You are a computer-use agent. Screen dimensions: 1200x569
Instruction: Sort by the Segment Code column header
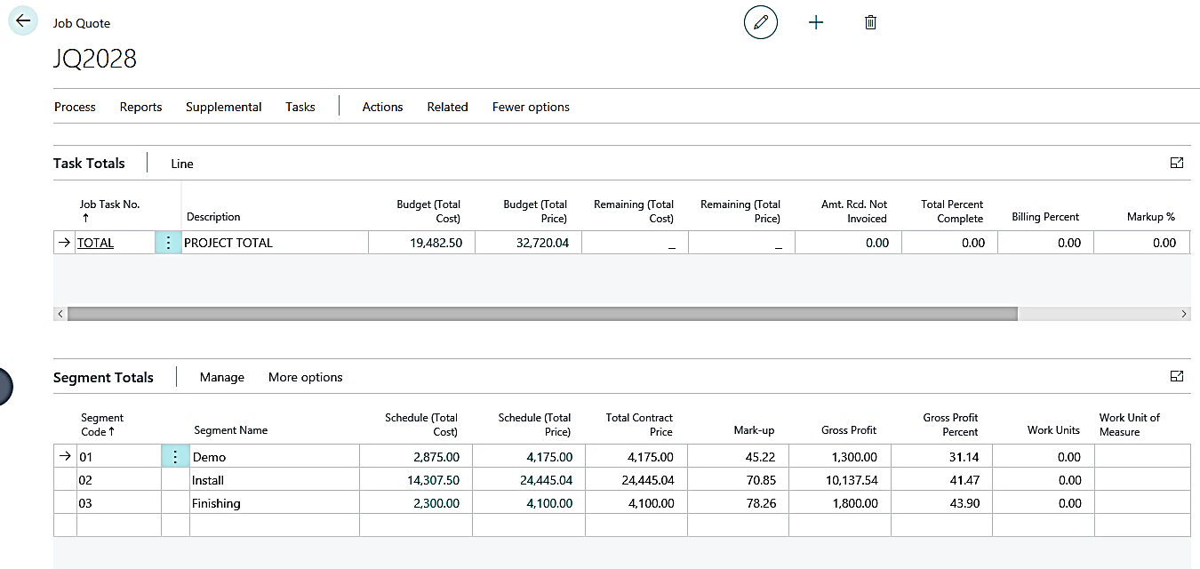102,424
